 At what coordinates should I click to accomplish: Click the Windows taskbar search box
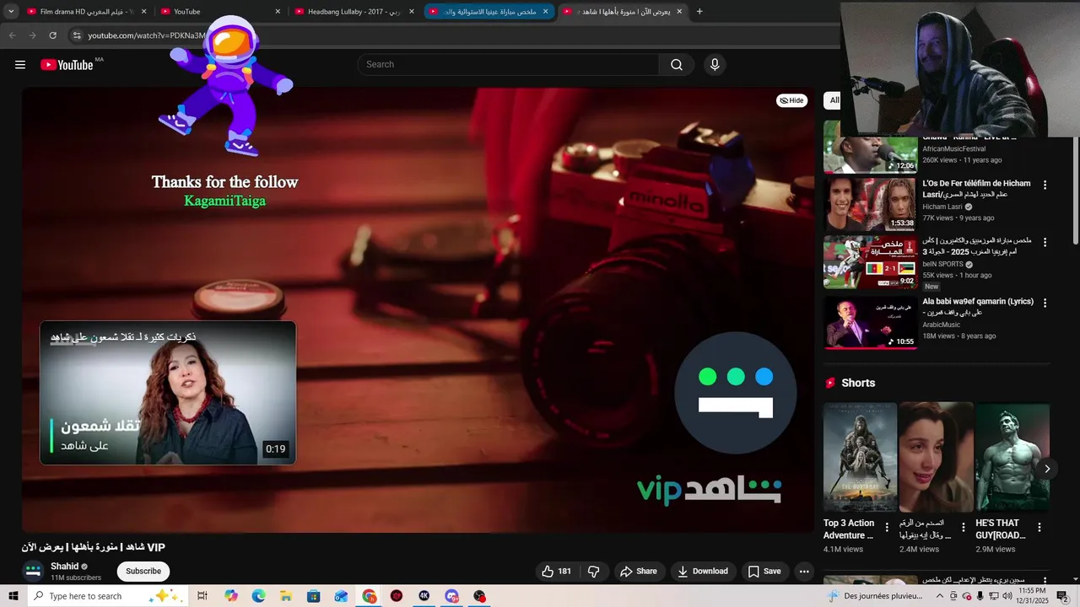[108, 596]
